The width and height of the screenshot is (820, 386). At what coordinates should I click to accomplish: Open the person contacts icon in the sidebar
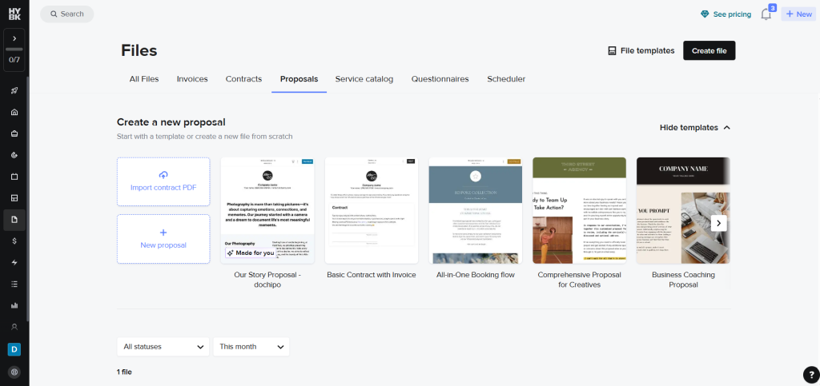tap(14, 327)
